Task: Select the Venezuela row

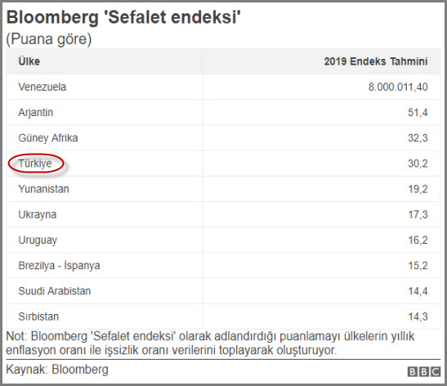Action: pyautogui.click(x=223, y=87)
